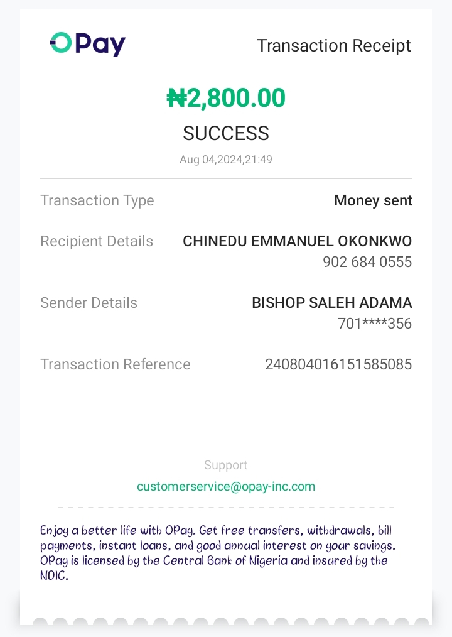Click reference number 240804016151585085
Screen dimensions: 452x637
(x=338, y=364)
